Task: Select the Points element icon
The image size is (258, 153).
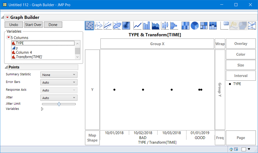Action: (89, 26)
